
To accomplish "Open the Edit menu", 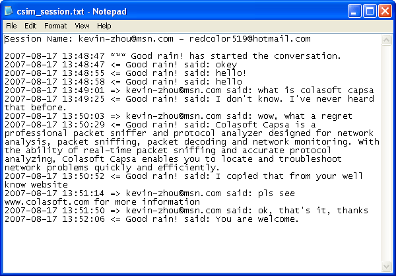I will pos(30,26).
